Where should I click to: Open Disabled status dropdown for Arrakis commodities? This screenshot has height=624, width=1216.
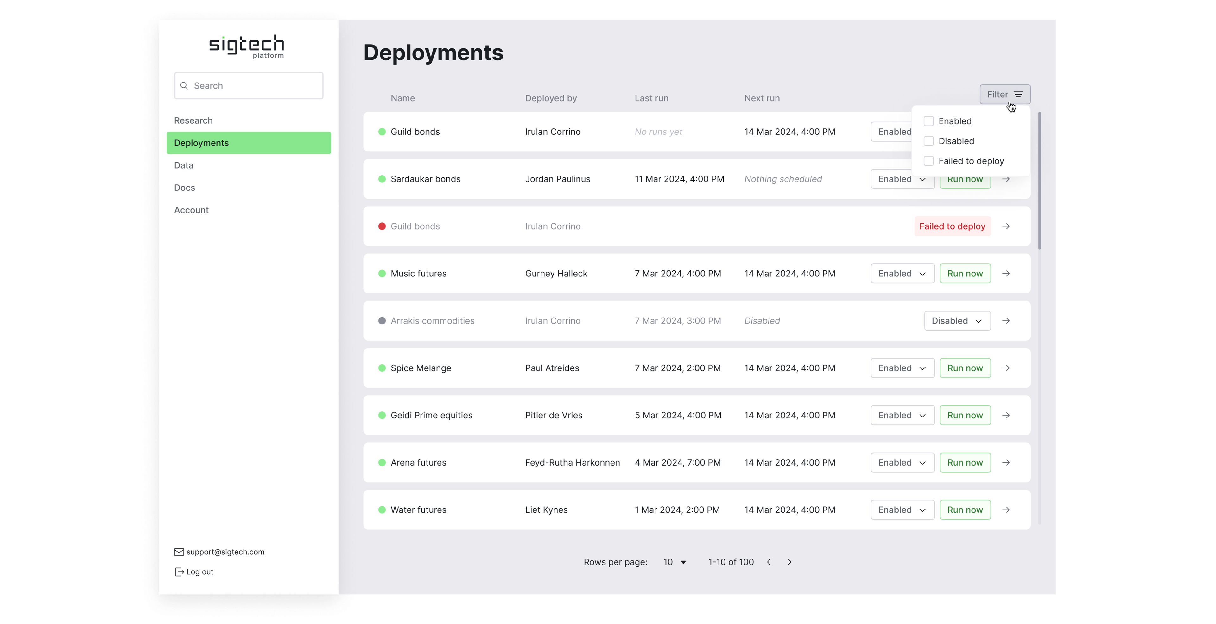click(x=957, y=320)
